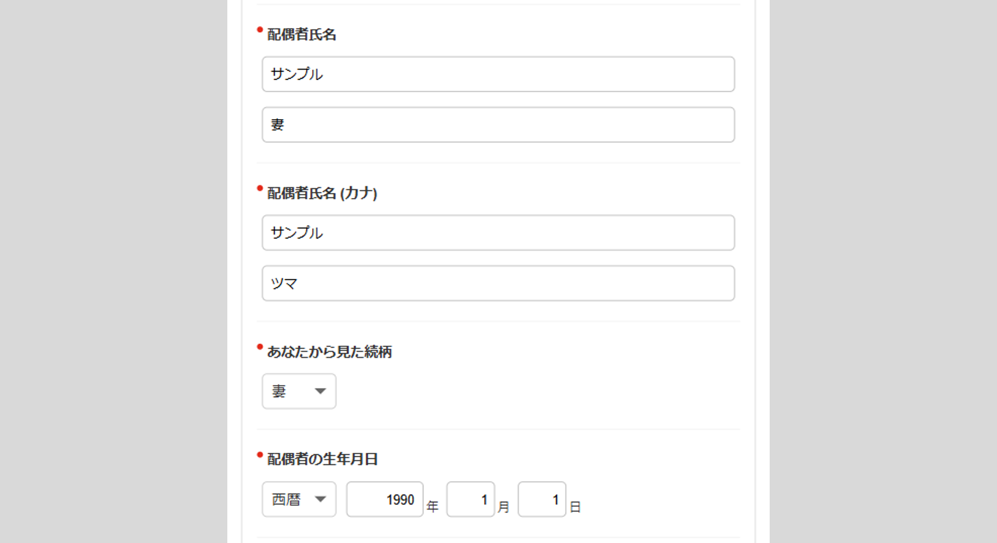Focus the spouse given name field containing 妻

click(x=498, y=125)
